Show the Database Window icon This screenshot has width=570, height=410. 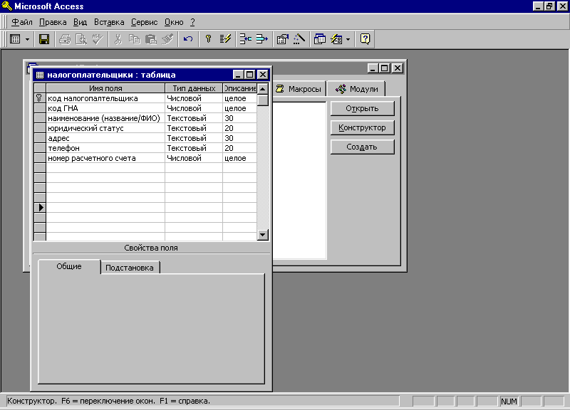click(319, 39)
